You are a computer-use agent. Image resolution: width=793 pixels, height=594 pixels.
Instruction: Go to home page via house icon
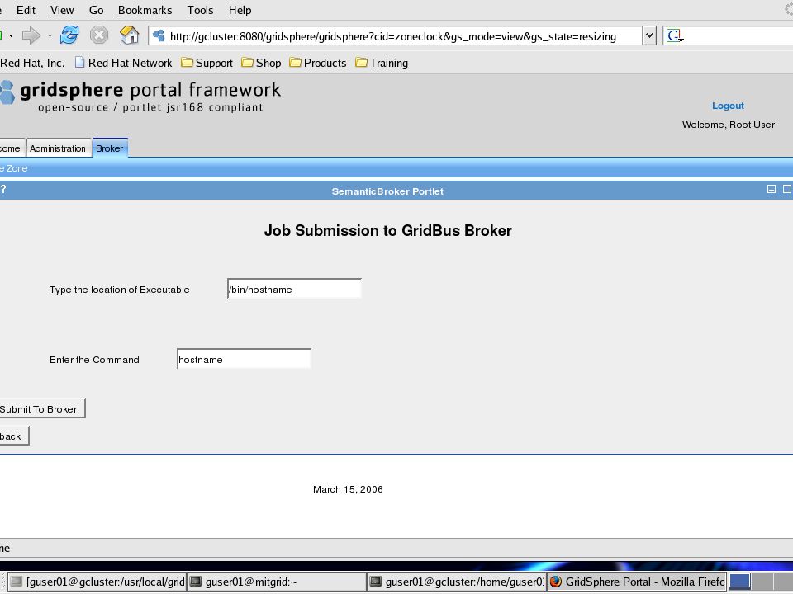click(130, 35)
